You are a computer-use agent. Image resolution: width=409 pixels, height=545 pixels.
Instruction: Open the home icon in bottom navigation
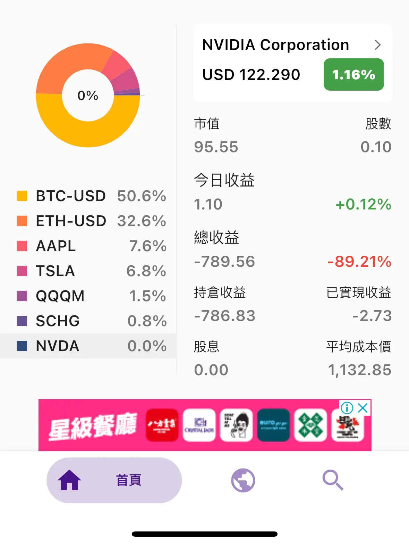pyautogui.click(x=69, y=480)
